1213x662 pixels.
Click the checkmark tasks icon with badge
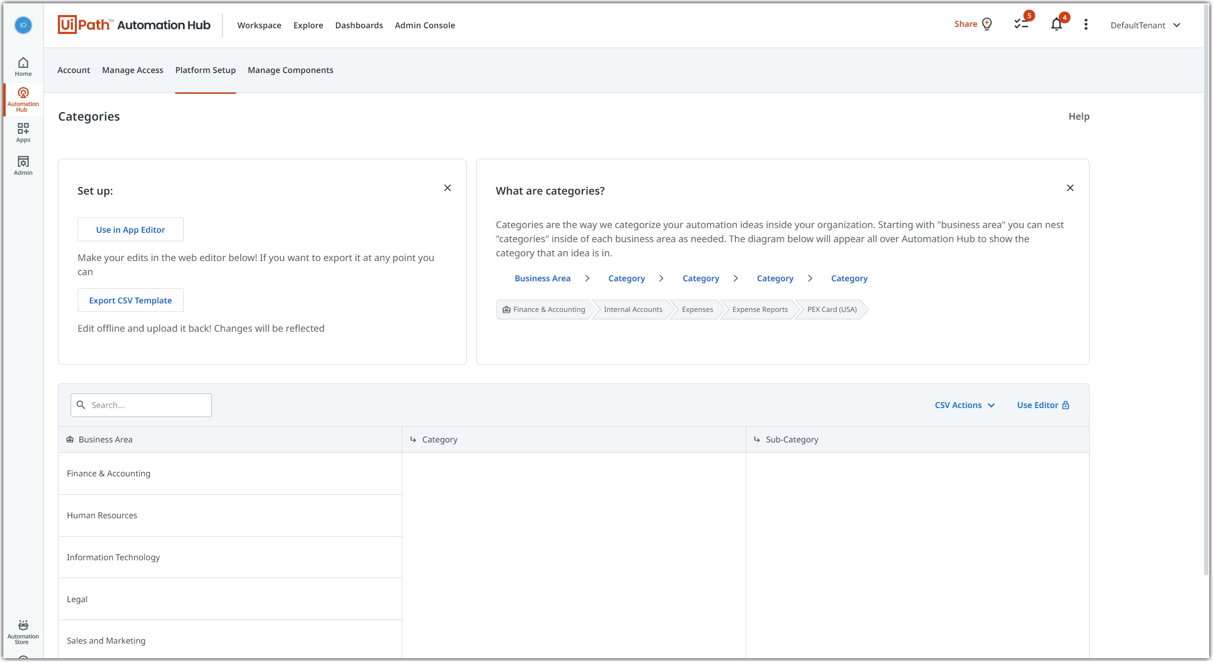pyautogui.click(x=1022, y=25)
